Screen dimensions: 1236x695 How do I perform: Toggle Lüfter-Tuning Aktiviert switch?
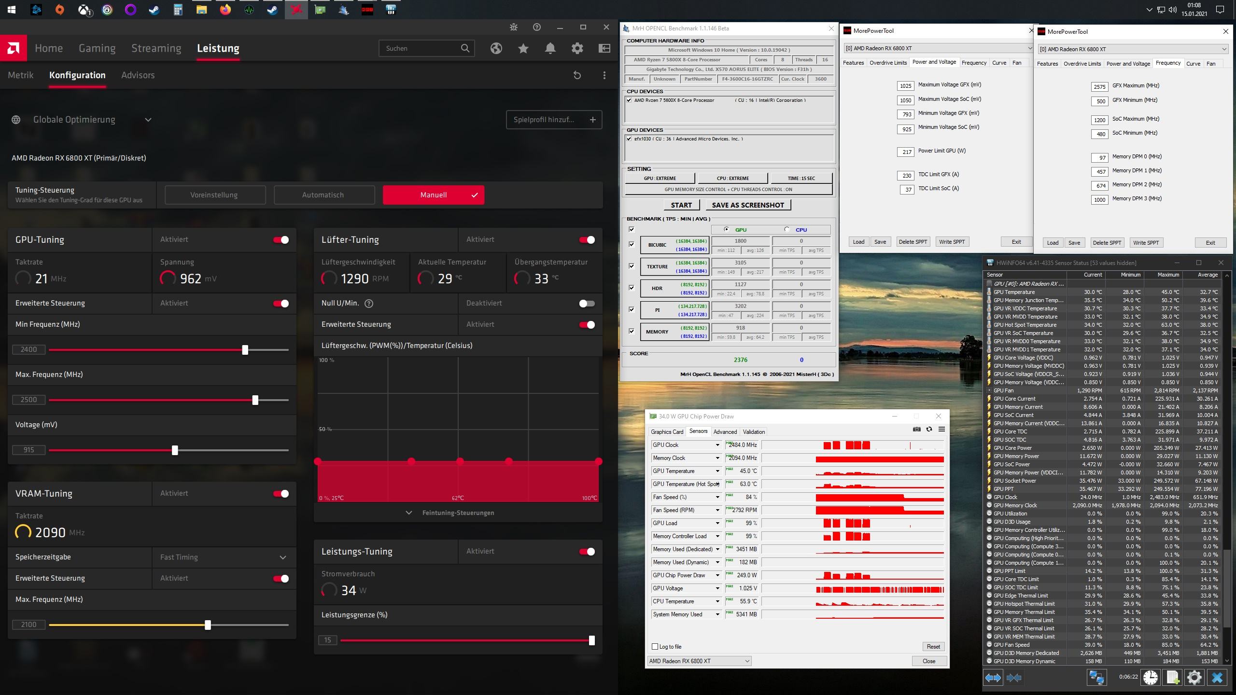(x=587, y=240)
